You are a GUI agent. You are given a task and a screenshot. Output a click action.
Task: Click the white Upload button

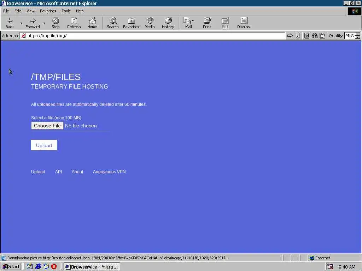click(44, 145)
